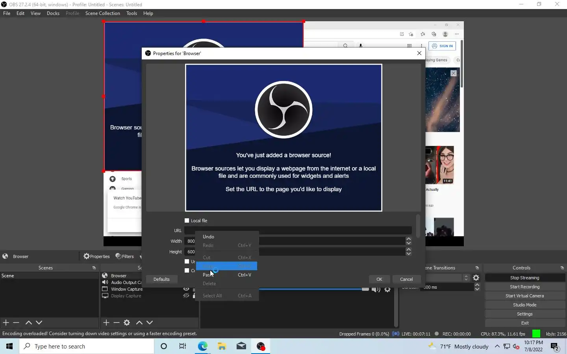The width and height of the screenshot is (567, 354).
Task: Toggle visibility of Window Capture source
Action: click(x=186, y=289)
